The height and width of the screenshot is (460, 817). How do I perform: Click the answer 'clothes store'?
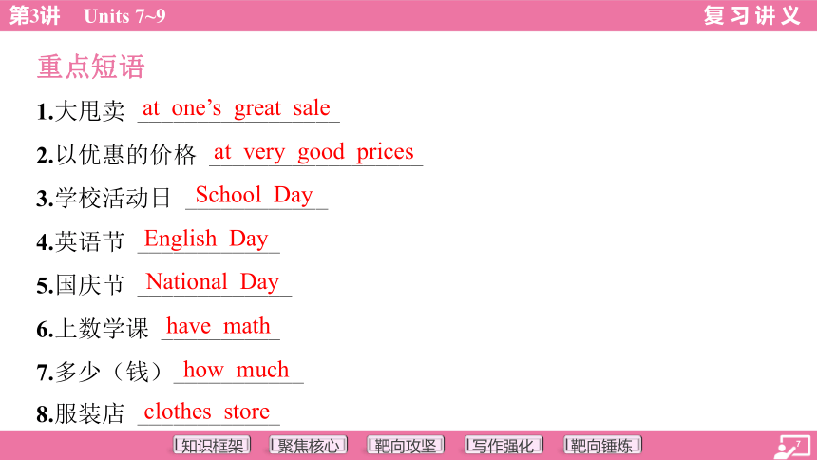coord(207,412)
